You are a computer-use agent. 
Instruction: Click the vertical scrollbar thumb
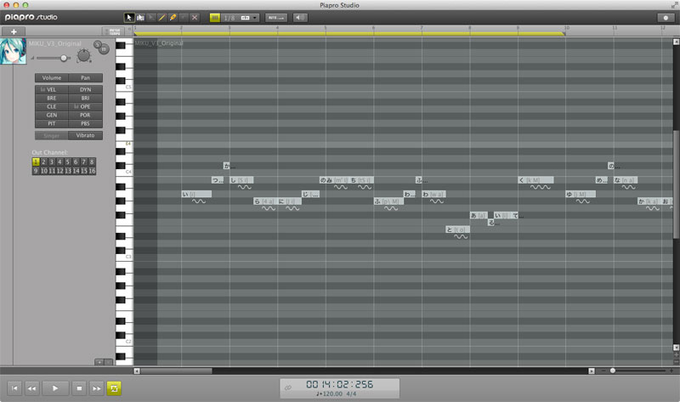click(x=676, y=184)
